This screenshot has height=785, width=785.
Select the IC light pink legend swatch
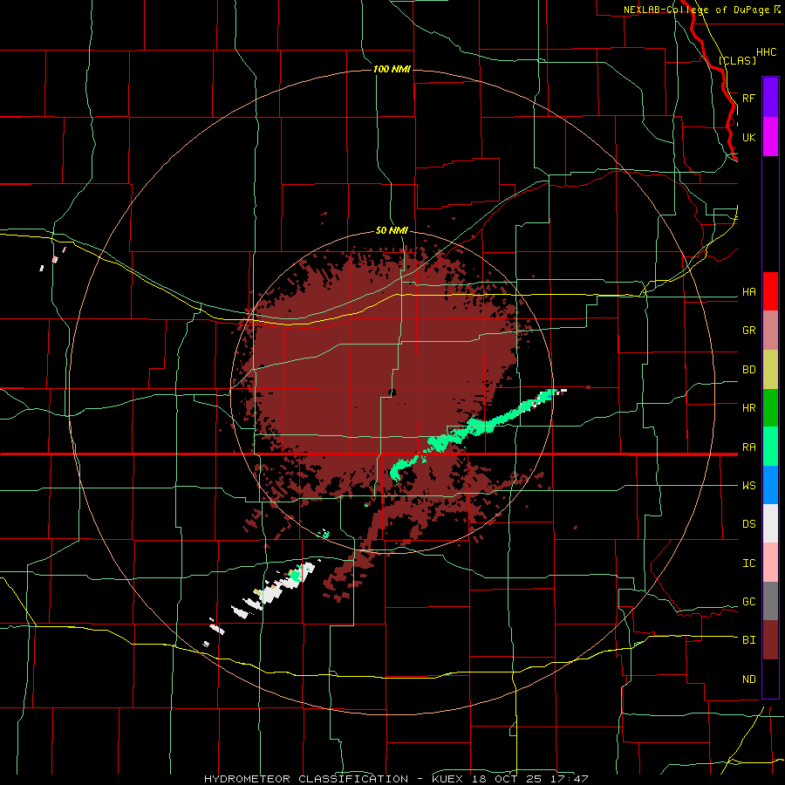click(770, 563)
